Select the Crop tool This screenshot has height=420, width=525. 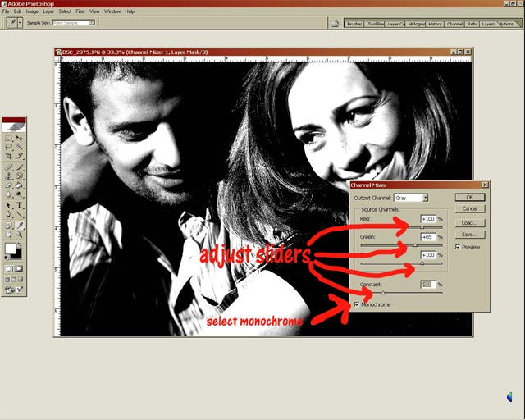(9, 156)
